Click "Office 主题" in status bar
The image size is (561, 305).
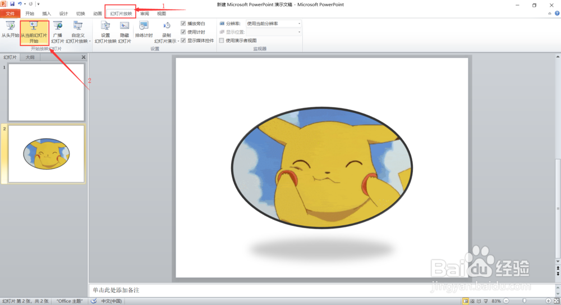(70, 301)
